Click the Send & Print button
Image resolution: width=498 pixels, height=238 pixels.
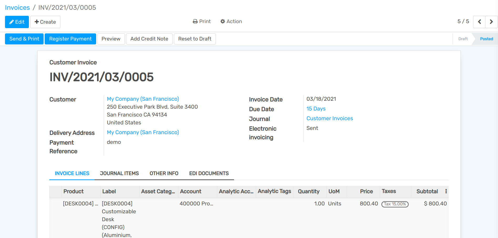(x=24, y=39)
